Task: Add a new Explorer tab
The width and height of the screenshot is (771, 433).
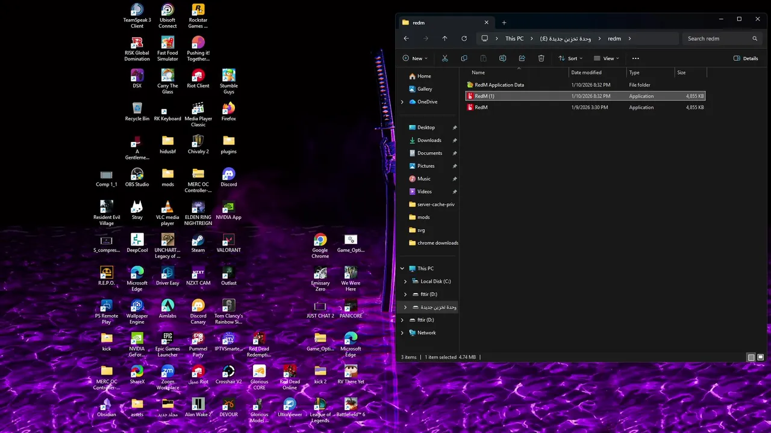Action: (x=504, y=23)
